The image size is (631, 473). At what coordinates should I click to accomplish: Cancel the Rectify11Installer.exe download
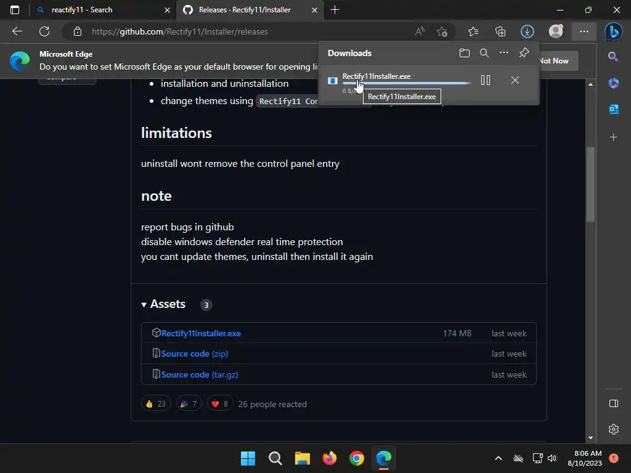[x=515, y=80]
